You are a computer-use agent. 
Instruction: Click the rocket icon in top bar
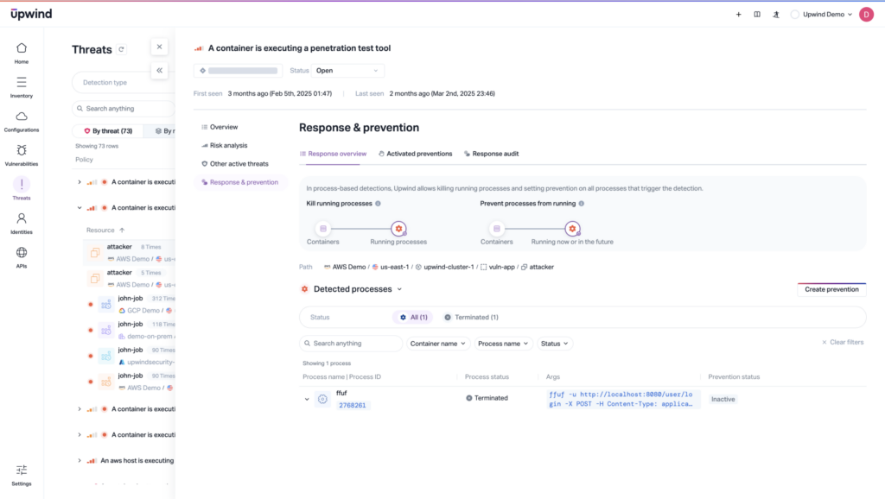[x=776, y=15]
